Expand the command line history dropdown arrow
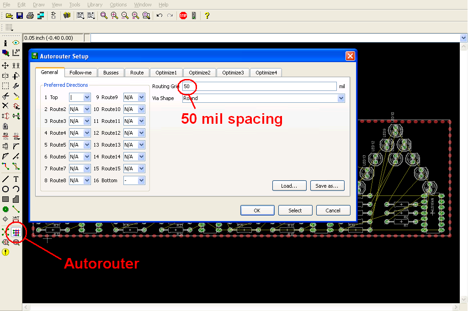 point(463,38)
